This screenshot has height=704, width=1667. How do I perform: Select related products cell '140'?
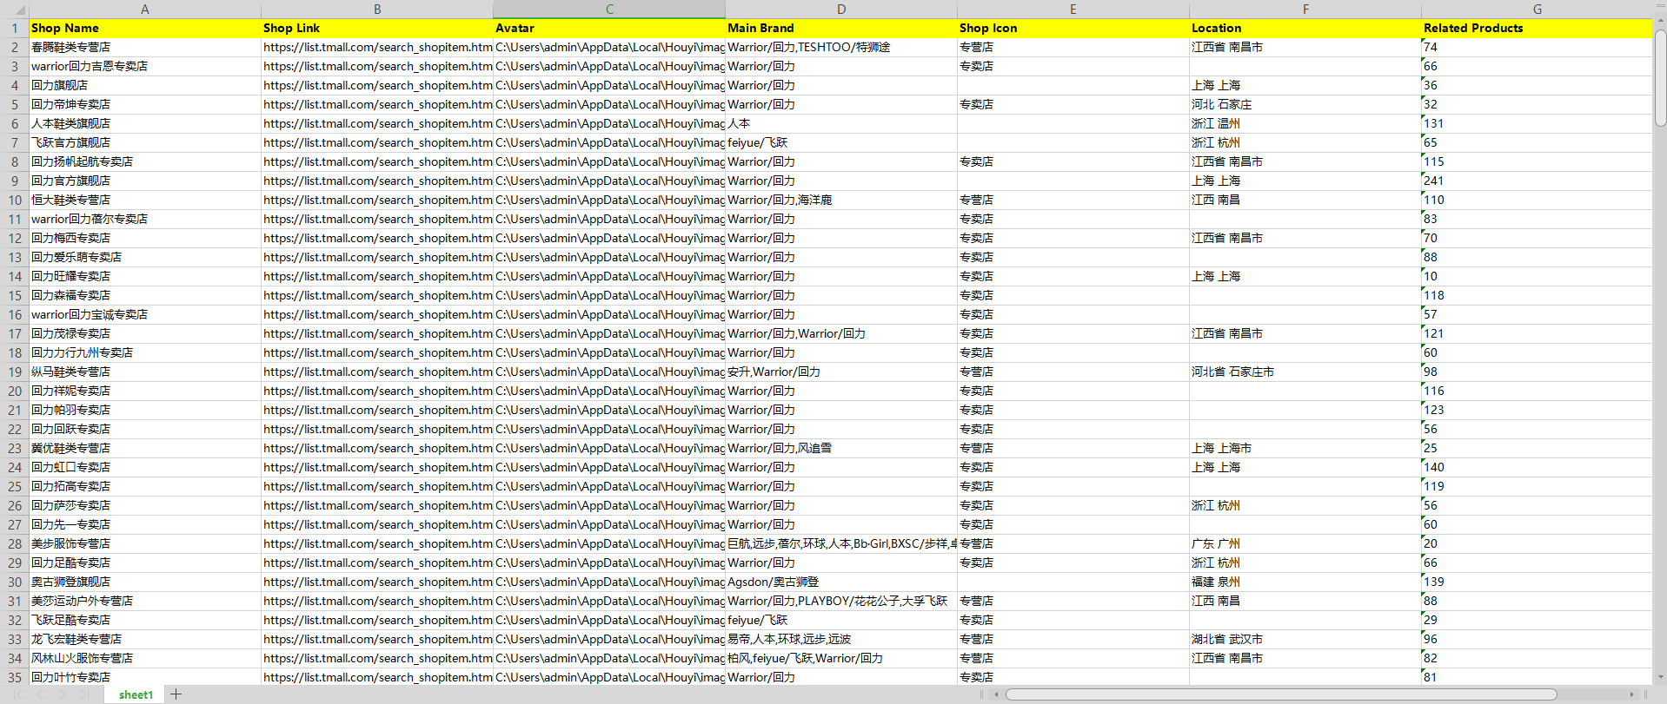[x=1537, y=467]
